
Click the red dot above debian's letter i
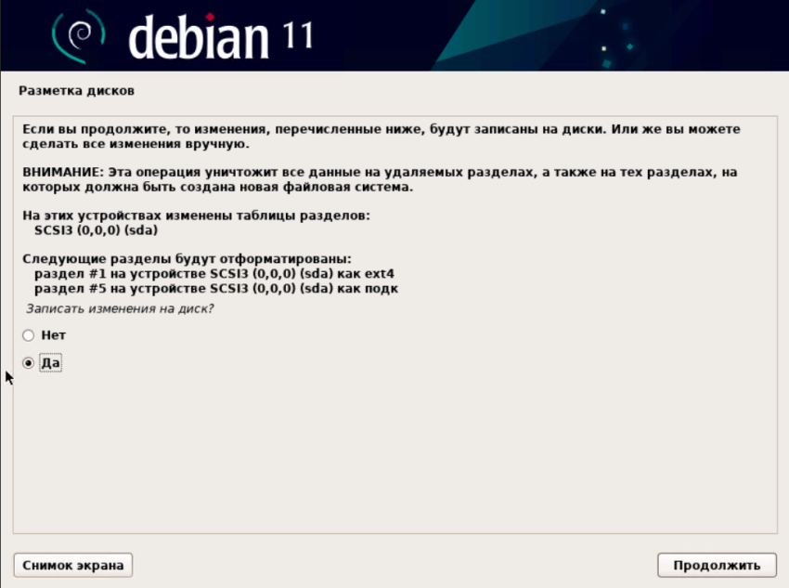211,17
